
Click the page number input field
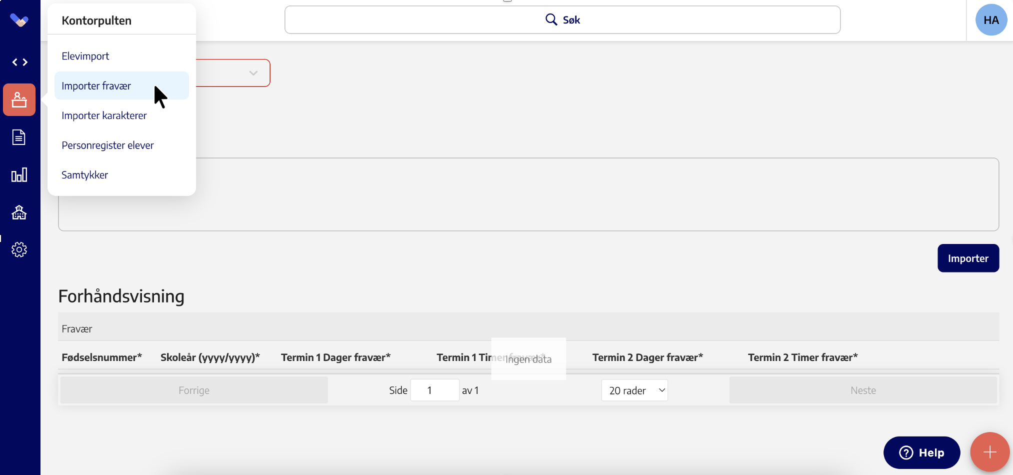tap(434, 390)
